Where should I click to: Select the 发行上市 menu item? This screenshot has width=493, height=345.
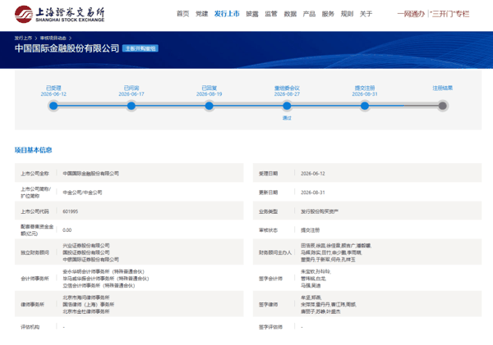[227, 14]
